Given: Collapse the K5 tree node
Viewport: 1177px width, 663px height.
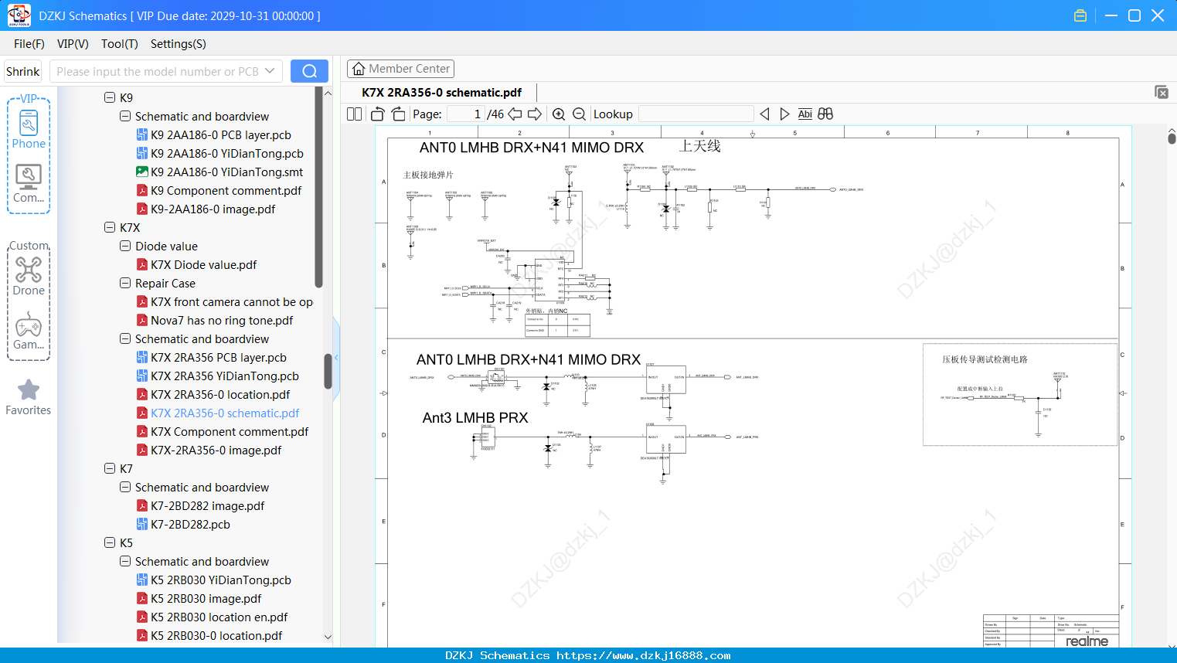Looking at the screenshot, I should point(110,542).
